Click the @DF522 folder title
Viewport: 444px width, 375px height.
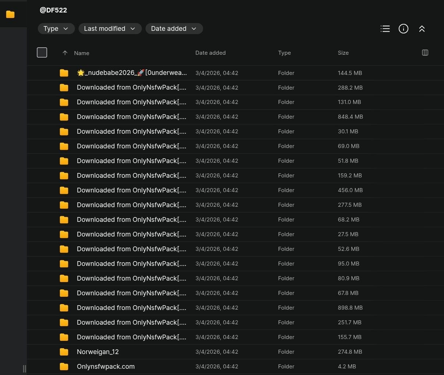pyautogui.click(x=53, y=10)
